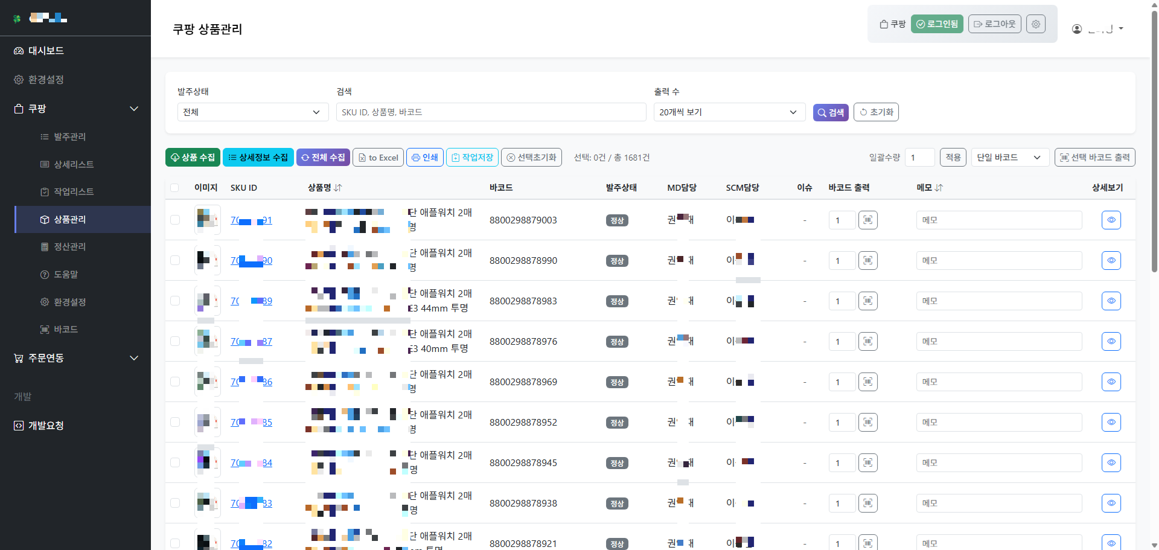Image resolution: width=1159 pixels, height=550 pixels.
Task: Click the 쿠팡 bag icon in header
Action: 884,24
